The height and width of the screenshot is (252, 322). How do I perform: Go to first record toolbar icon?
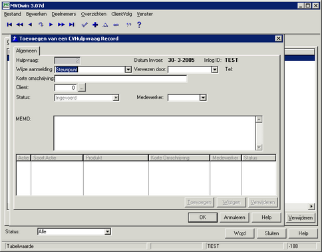pos(9,25)
